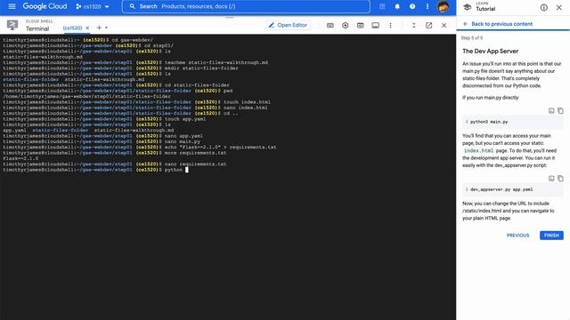Click the search products input field
The width and height of the screenshot is (570, 320).
(246, 6)
